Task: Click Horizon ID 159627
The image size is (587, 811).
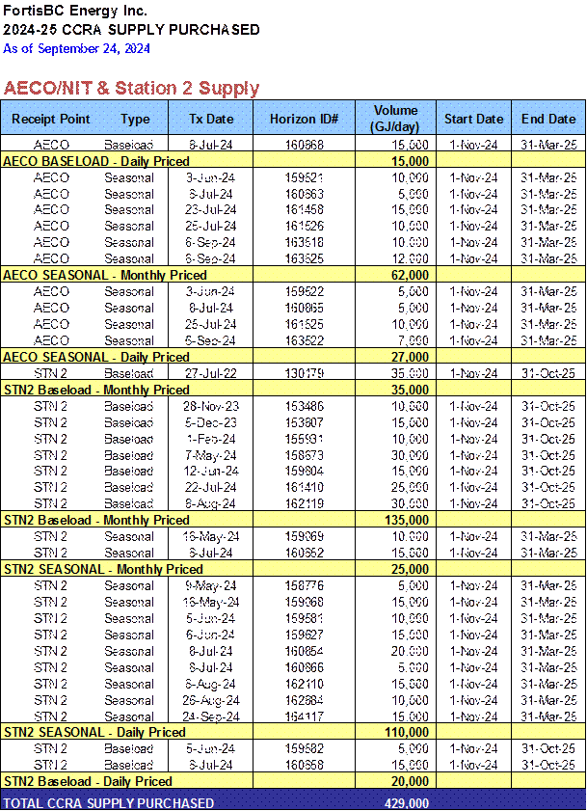Action: click(x=304, y=635)
